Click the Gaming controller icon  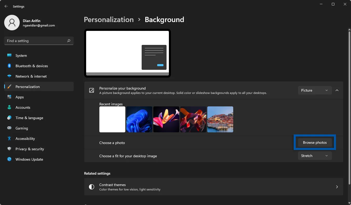point(9,128)
